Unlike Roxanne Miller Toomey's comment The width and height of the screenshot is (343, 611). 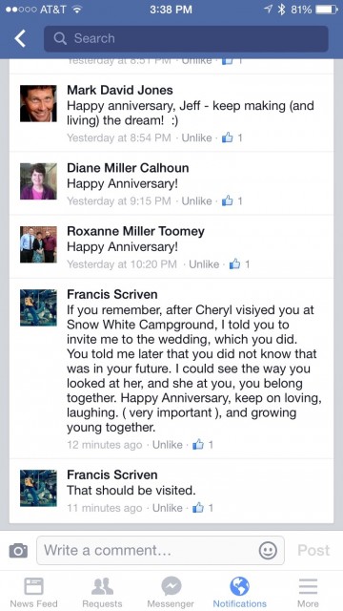pyautogui.click(x=204, y=264)
